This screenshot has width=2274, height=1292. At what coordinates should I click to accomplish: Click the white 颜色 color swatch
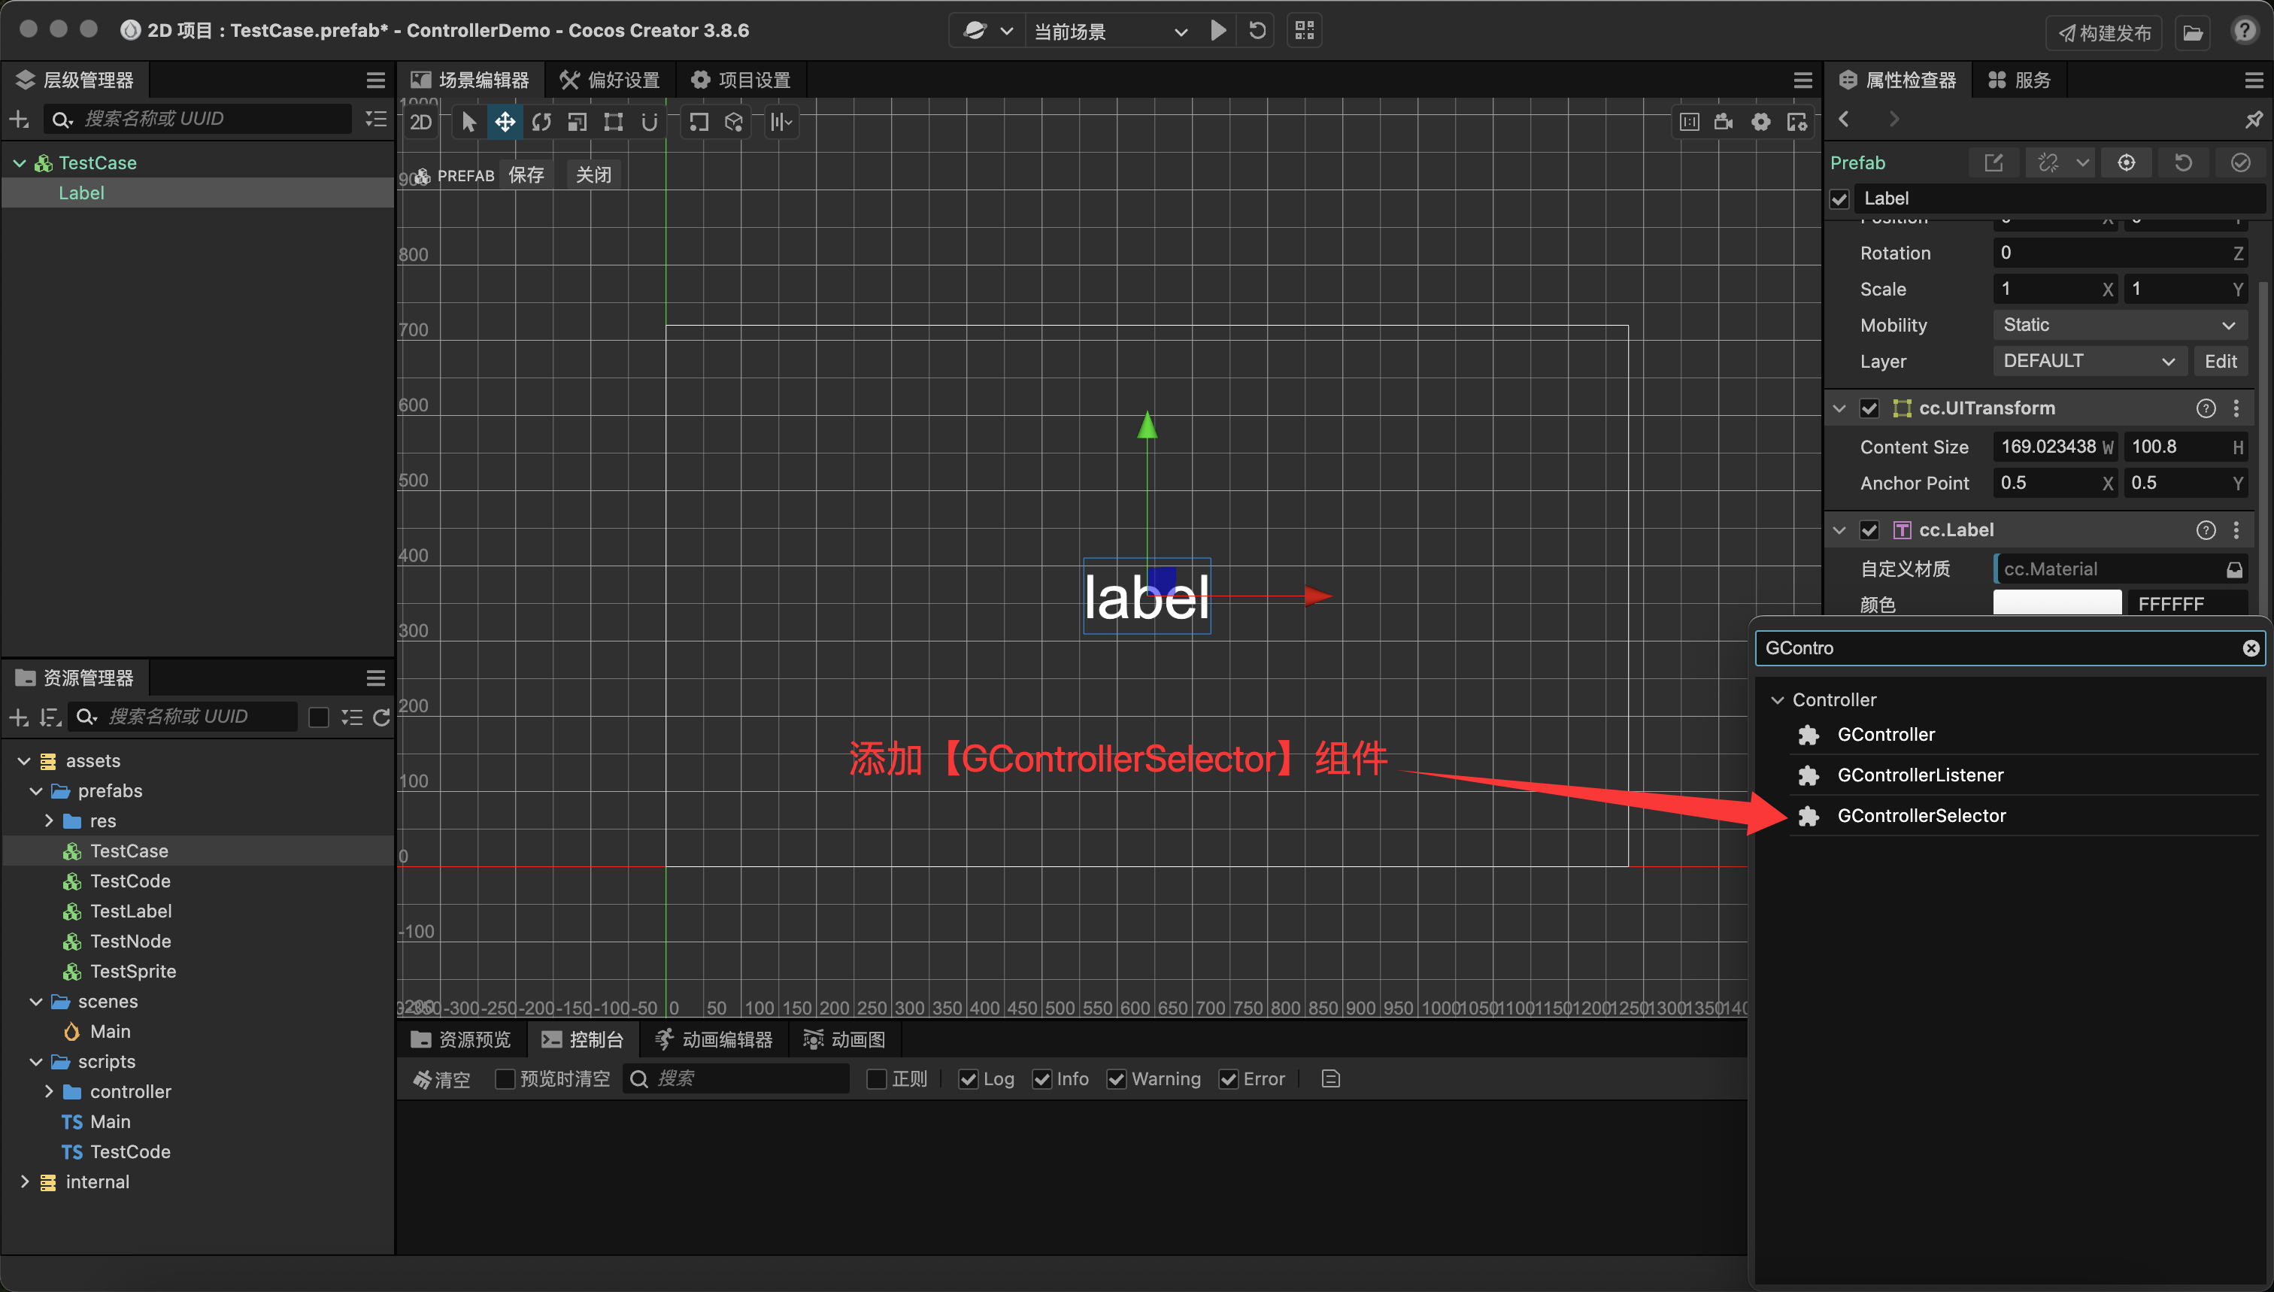[2057, 603]
